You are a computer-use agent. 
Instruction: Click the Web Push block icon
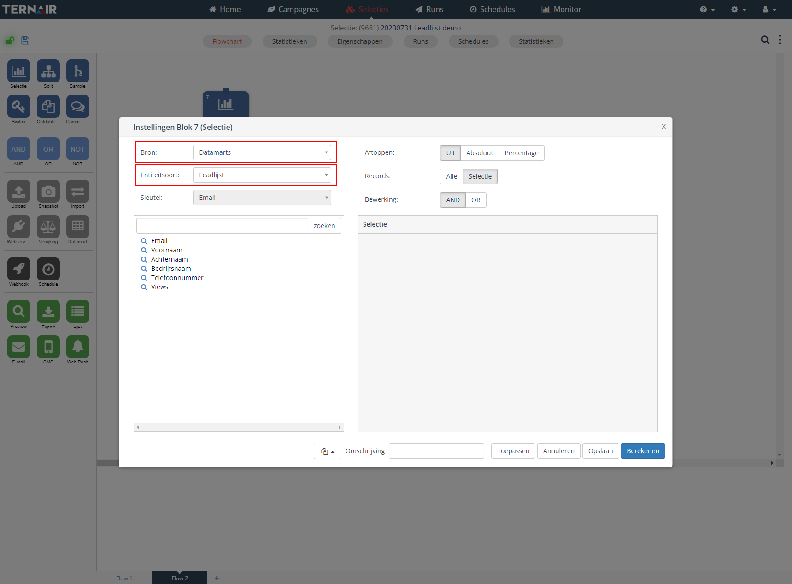[x=78, y=347]
